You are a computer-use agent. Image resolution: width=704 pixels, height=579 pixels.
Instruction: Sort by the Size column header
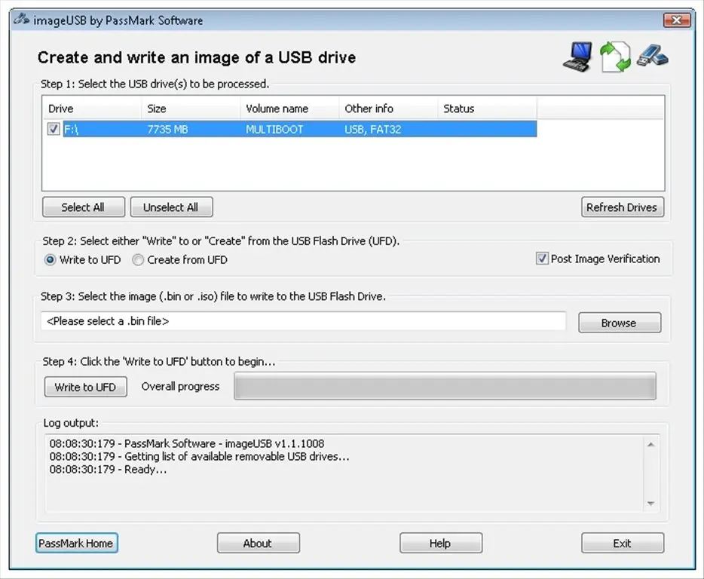[191, 109]
